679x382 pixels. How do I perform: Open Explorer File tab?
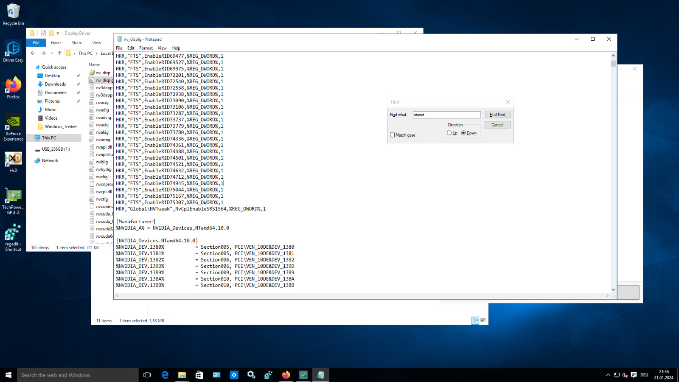click(x=36, y=43)
